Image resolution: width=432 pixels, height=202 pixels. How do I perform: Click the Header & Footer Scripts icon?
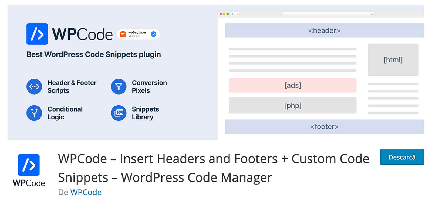[34, 86]
